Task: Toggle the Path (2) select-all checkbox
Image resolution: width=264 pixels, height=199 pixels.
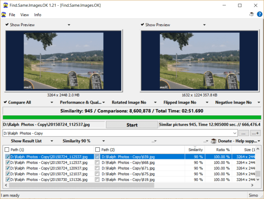Action: click(x=98, y=150)
